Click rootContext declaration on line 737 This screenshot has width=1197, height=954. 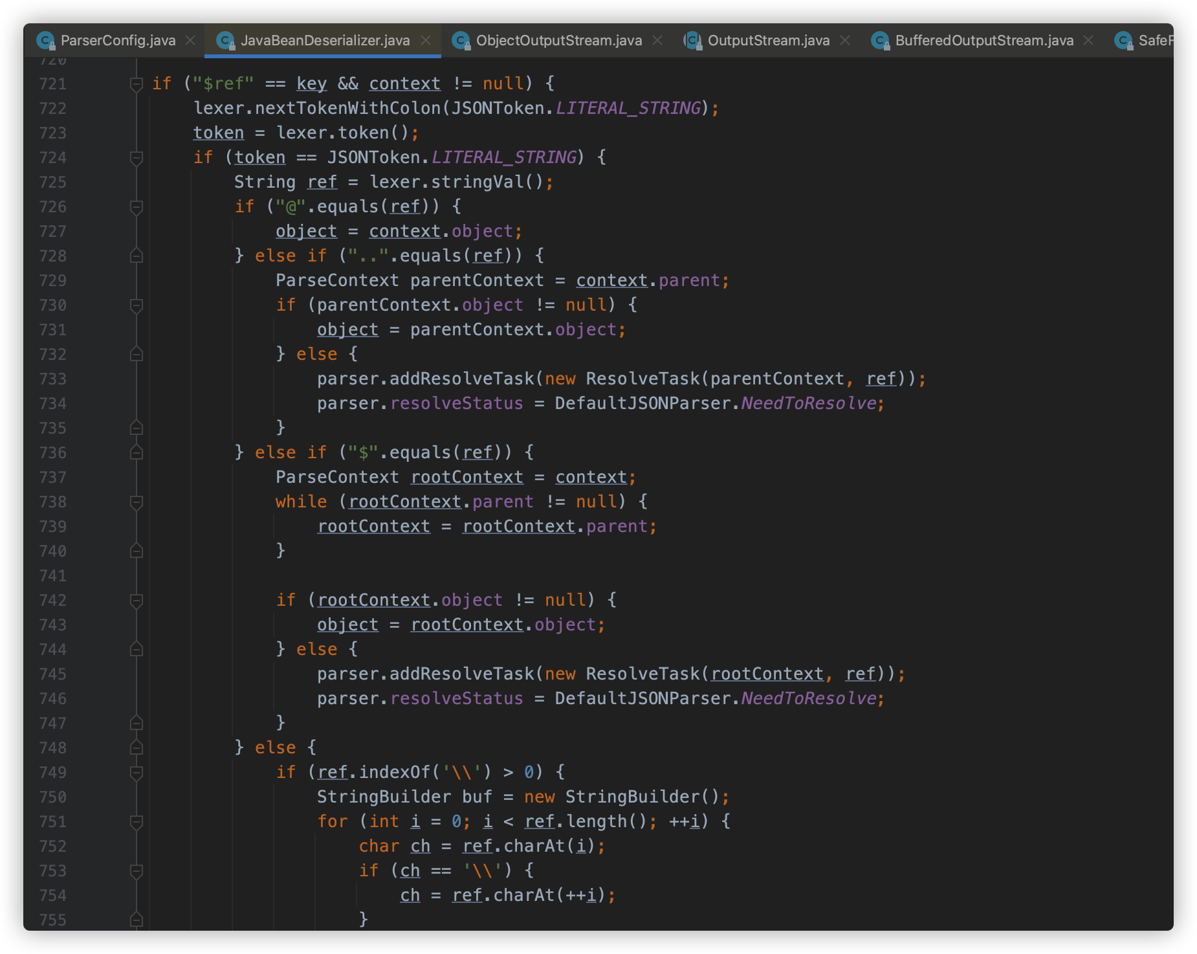[x=467, y=477]
